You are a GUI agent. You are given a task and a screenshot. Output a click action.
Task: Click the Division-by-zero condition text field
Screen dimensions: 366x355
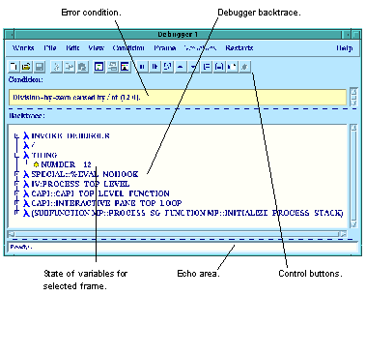click(178, 97)
